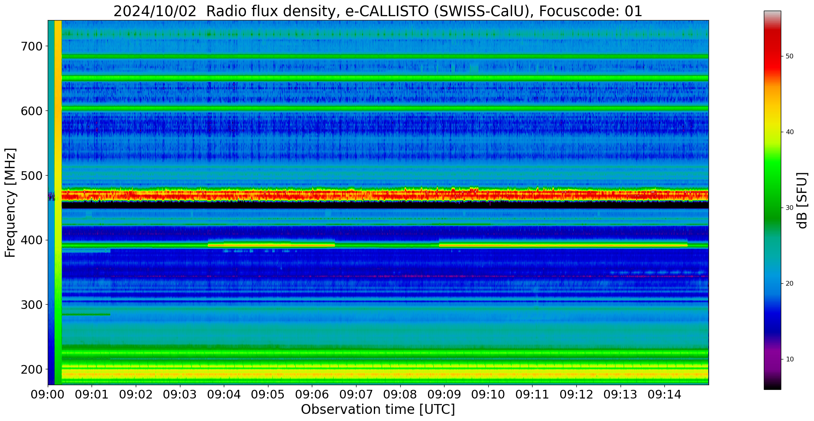The height and width of the screenshot is (421, 814).
Task: Click the 09:13 time tick label
Action: coord(621,395)
